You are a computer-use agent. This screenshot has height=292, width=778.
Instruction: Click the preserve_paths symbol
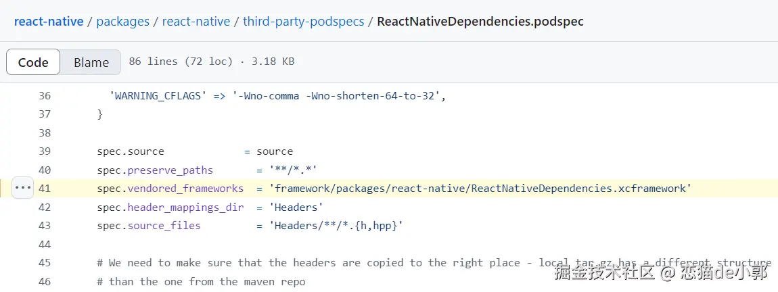pos(170,170)
